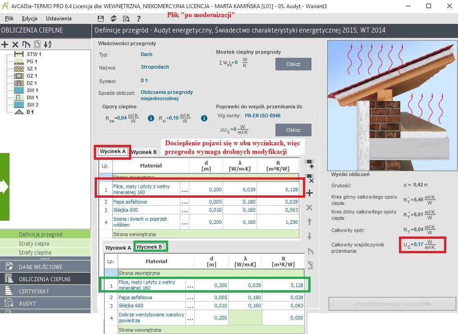Image resolution: width=458 pixels, height=334 pixels.
Task: Click the 1,250 resistance value cell
Action: [278, 222]
